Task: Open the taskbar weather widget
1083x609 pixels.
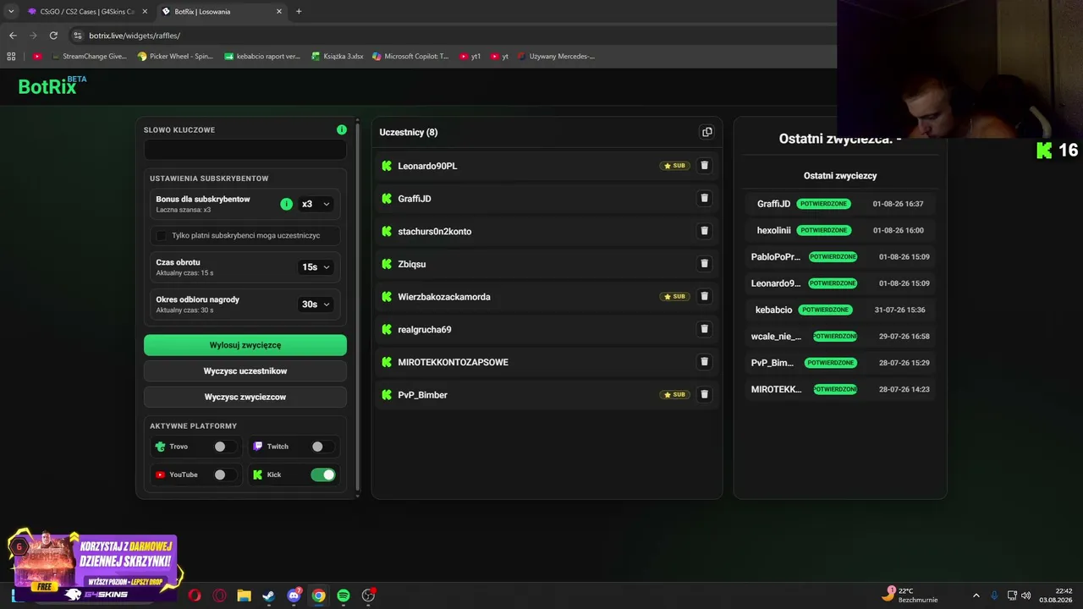Action: pyautogui.click(x=910, y=595)
